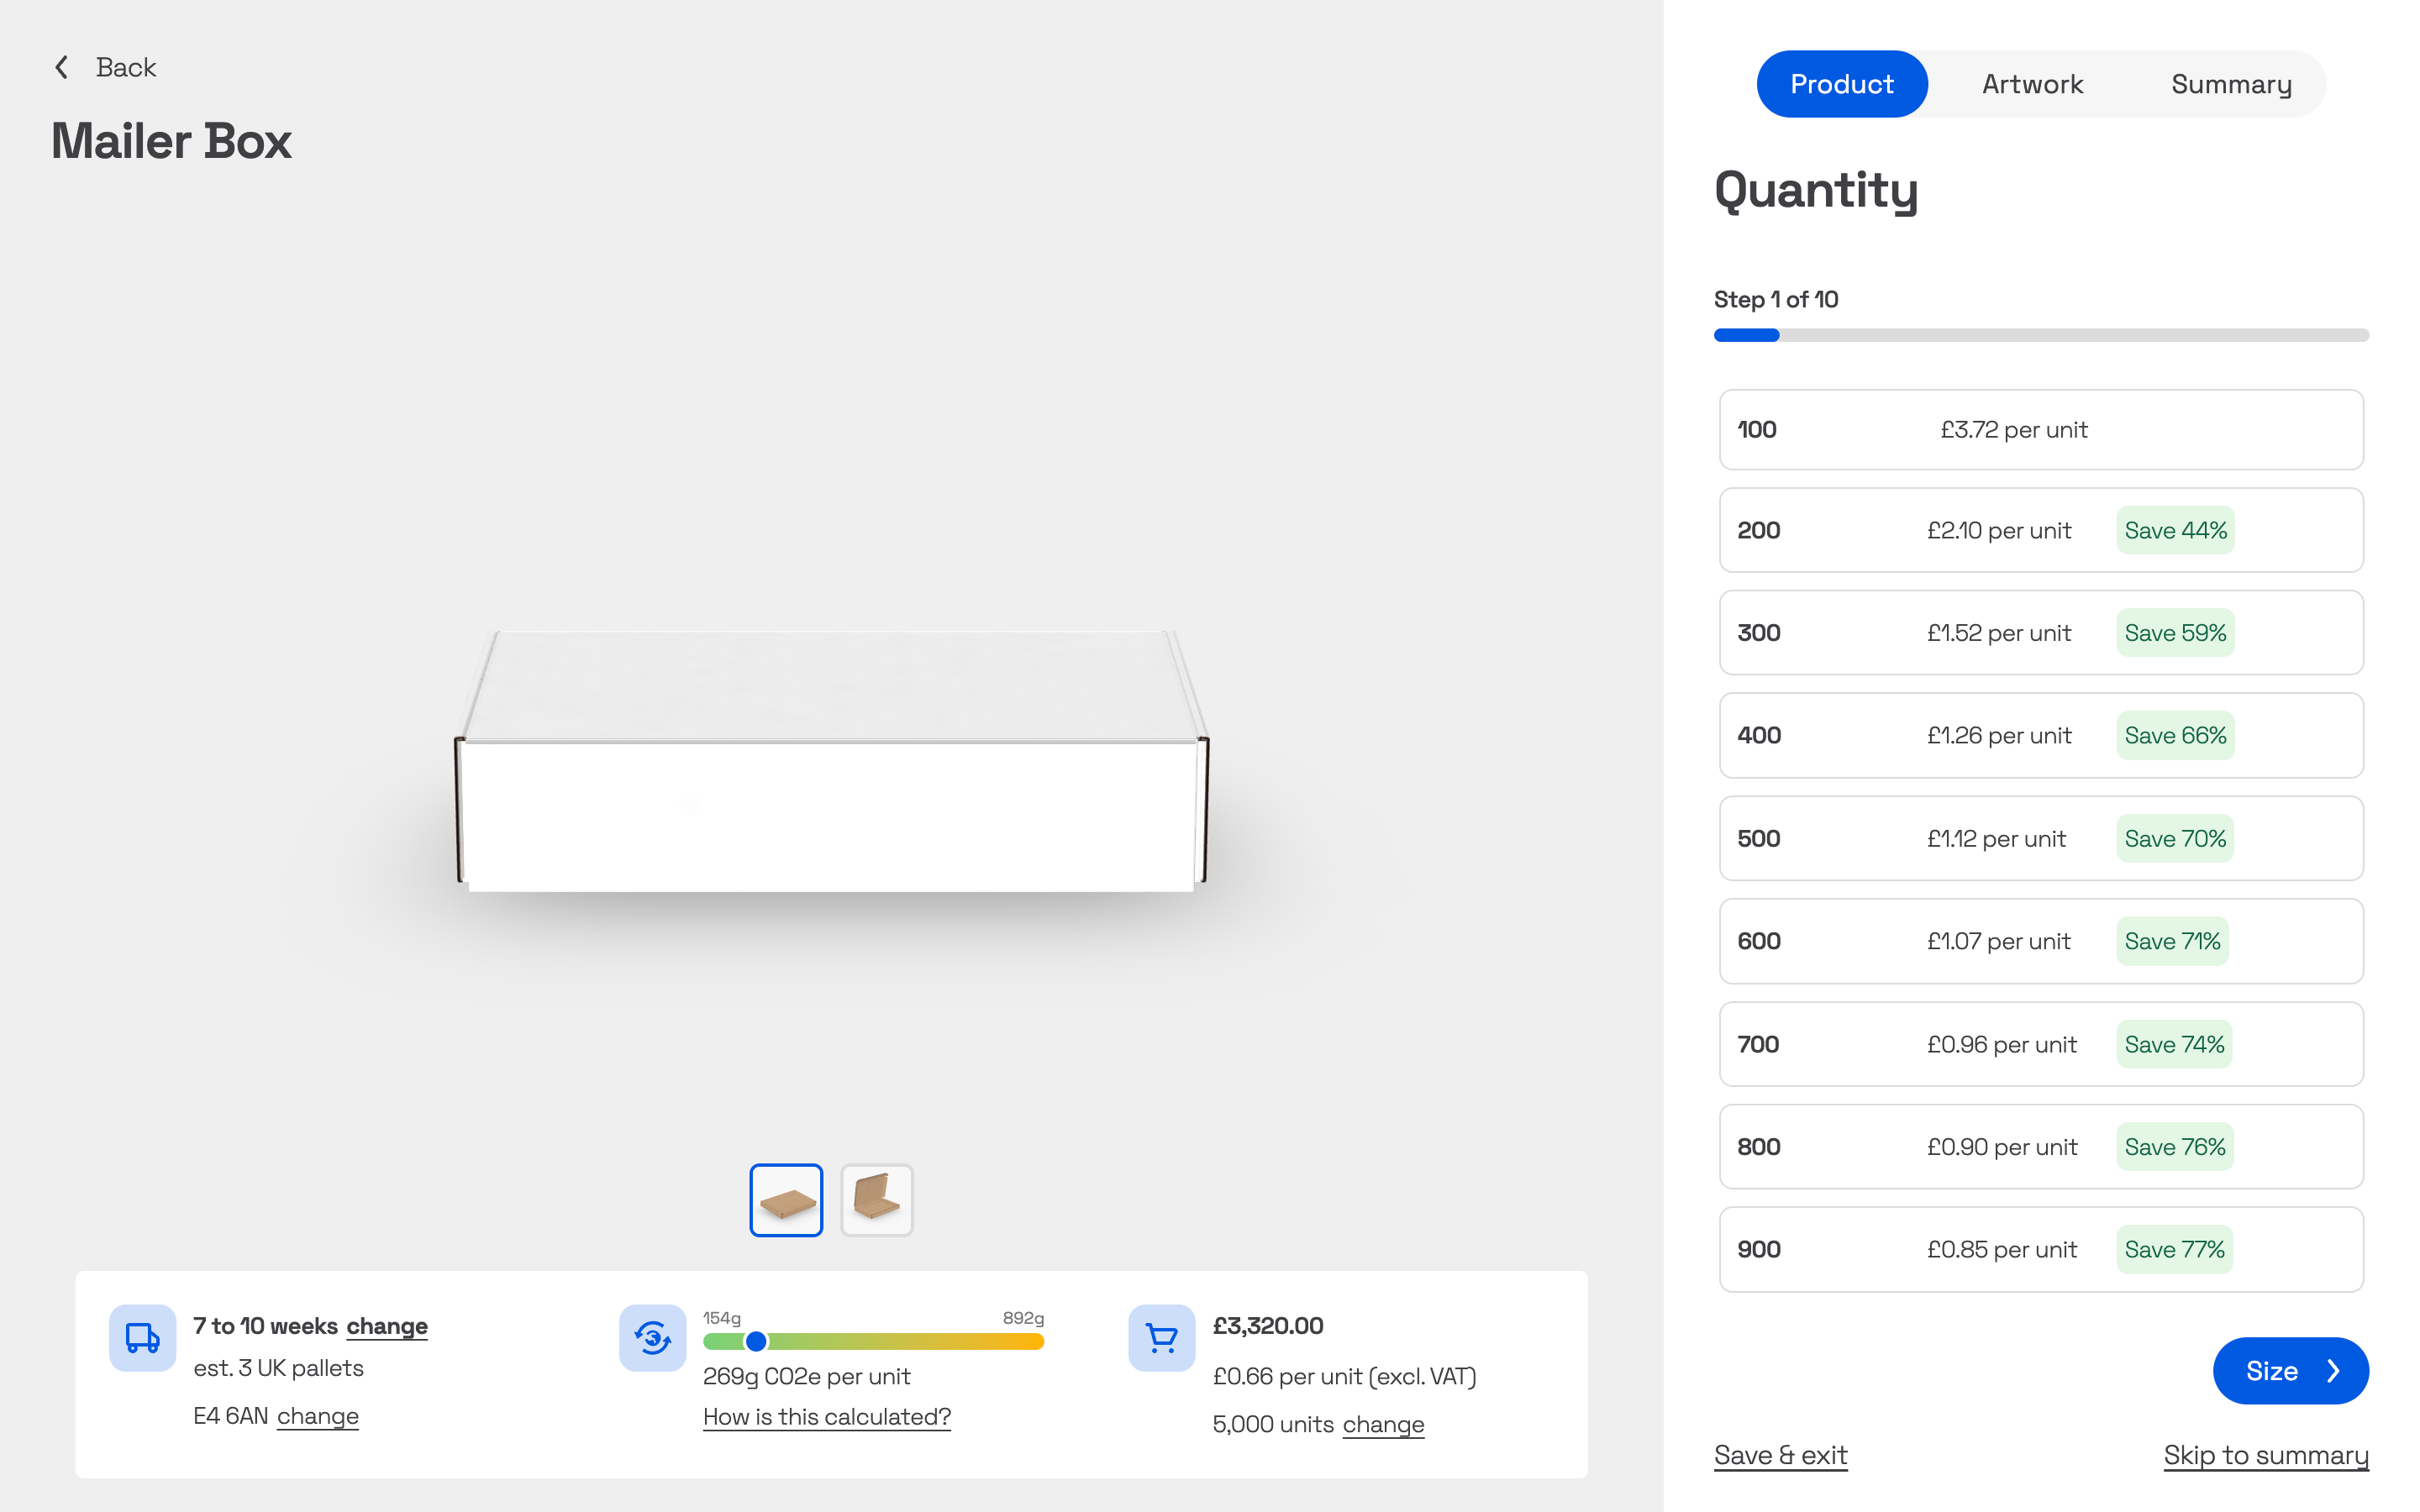Open the Summary tab
Image resolution: width=2420 pixels, height=1512 pixels.
click(2231, 84)
